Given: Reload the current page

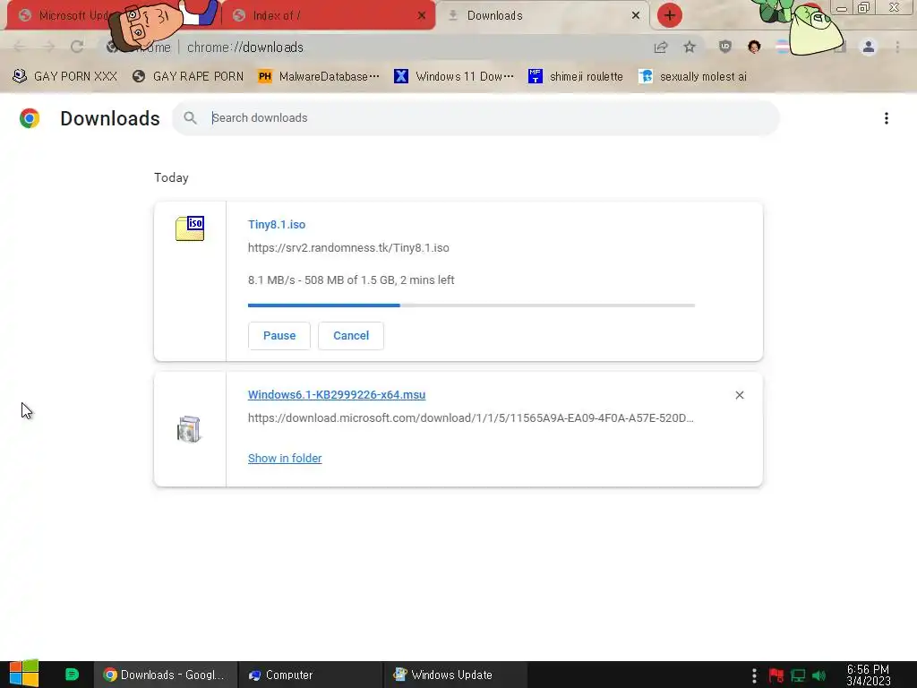Looking at the screenshot, I should pyautogui.click(x=77, y=47).
